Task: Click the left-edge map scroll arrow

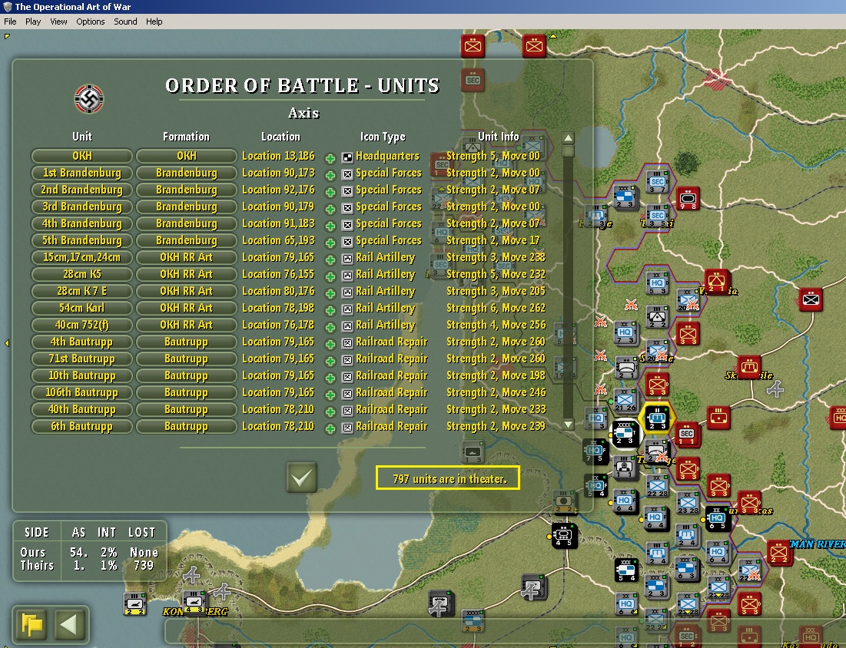Action: [7, 343]
